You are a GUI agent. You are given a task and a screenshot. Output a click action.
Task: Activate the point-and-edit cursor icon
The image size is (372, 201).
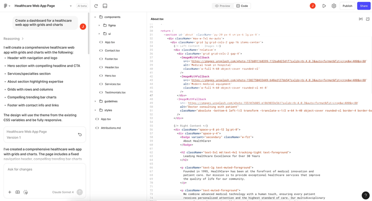(26, 192)
